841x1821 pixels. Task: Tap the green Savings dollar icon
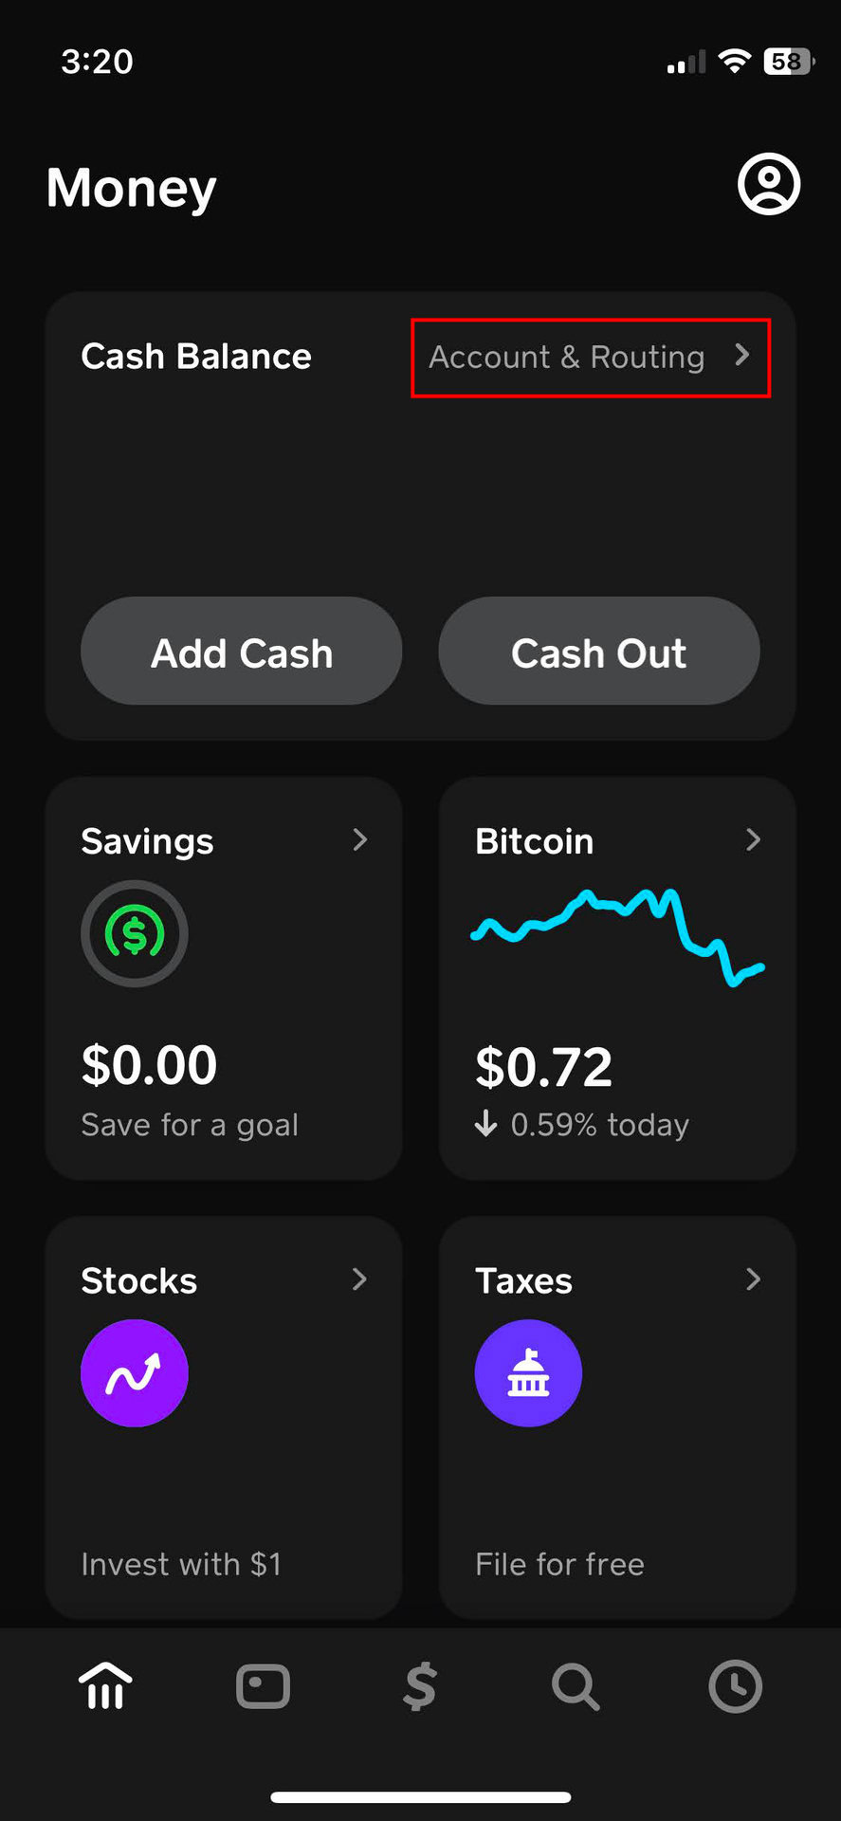(x=135, y=933)
